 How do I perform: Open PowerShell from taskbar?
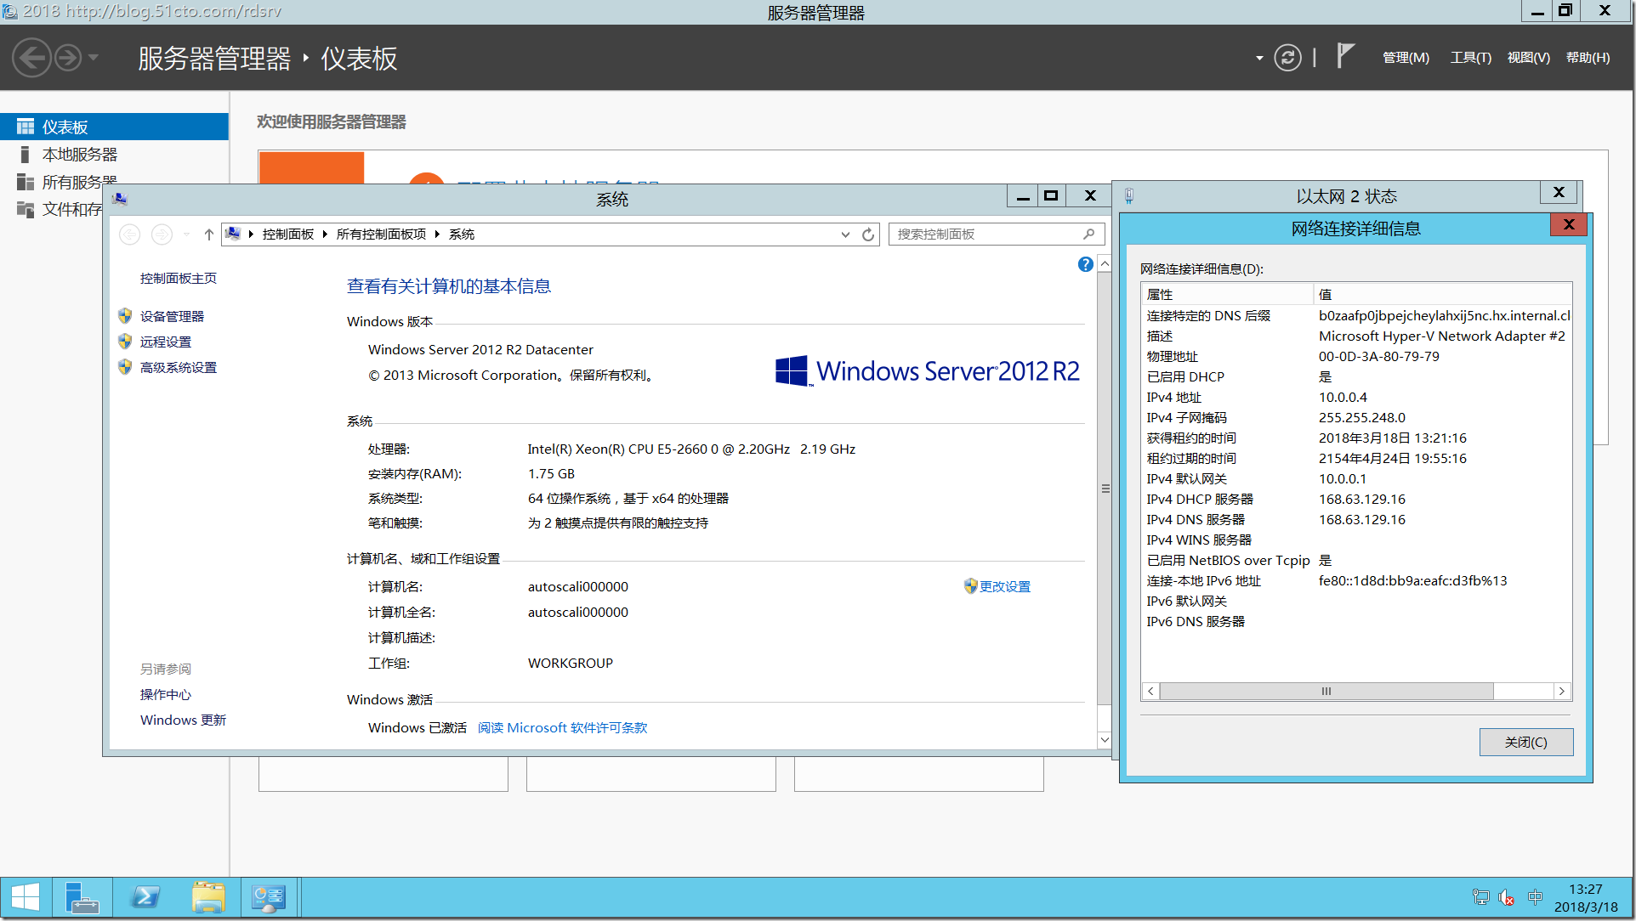pos(145,898)
